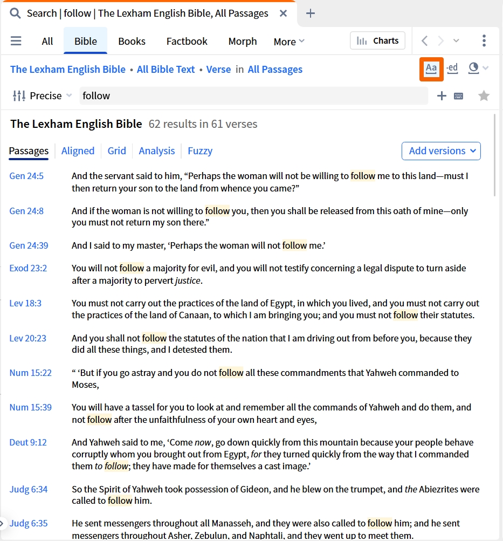Favorite this search with star icon
The height and width of the screenshot is (541, 503).
(484, 96)
